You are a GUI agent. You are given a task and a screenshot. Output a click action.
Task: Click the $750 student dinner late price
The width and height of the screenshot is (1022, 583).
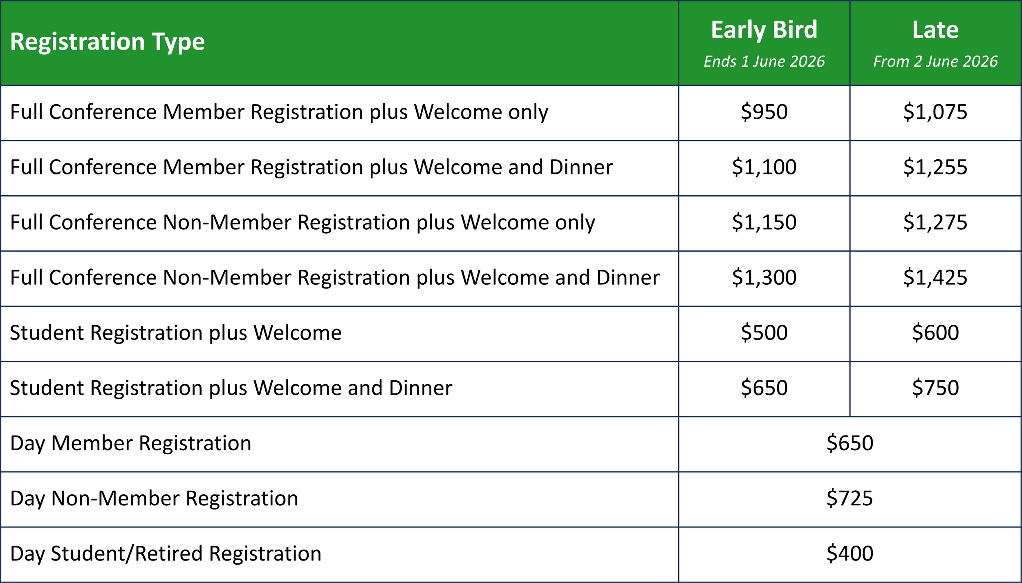[935, 388]
